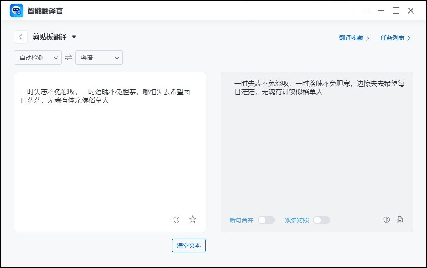Copy the translation result document icon
The width and height of the screenshot is (427, 268).
coord(399,220)
